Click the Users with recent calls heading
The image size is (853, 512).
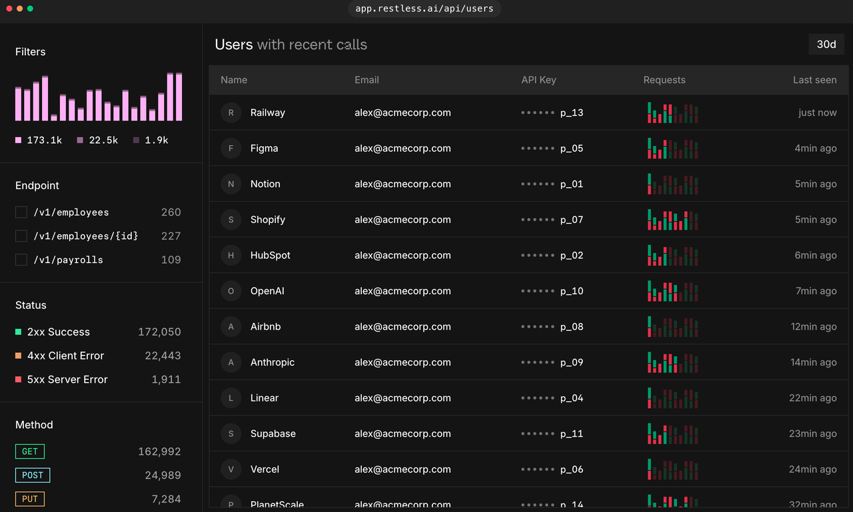click(x=291, y=45)
